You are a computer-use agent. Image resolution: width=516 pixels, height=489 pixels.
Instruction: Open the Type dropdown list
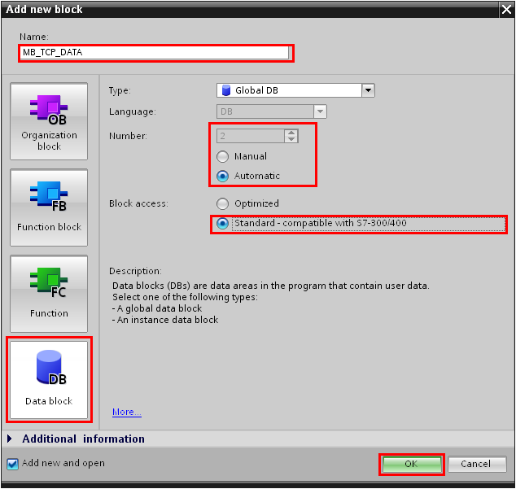coord(368,90)
